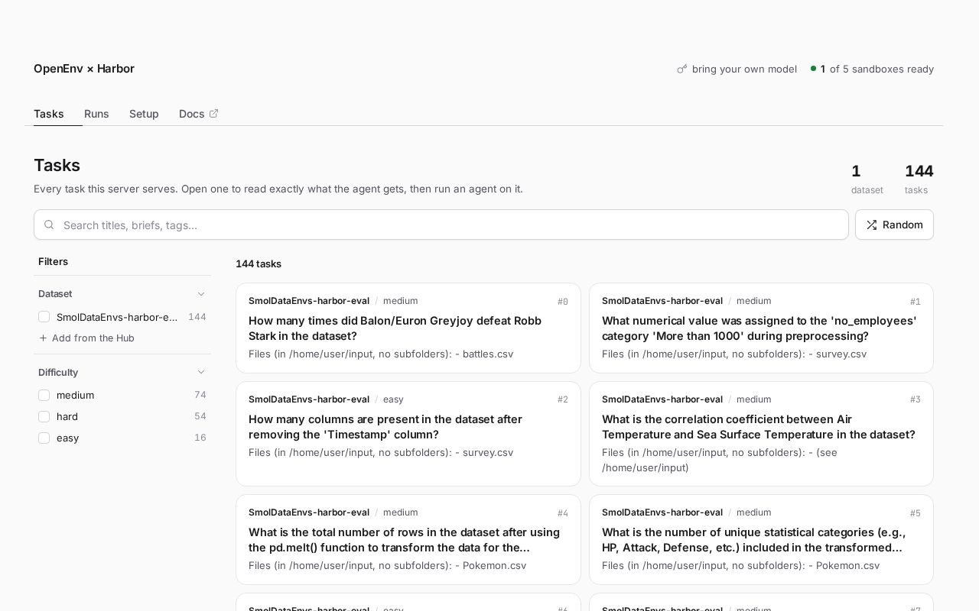Switch to the Runs tab
The width and height of the screenshot is (979, 611).
96,114
